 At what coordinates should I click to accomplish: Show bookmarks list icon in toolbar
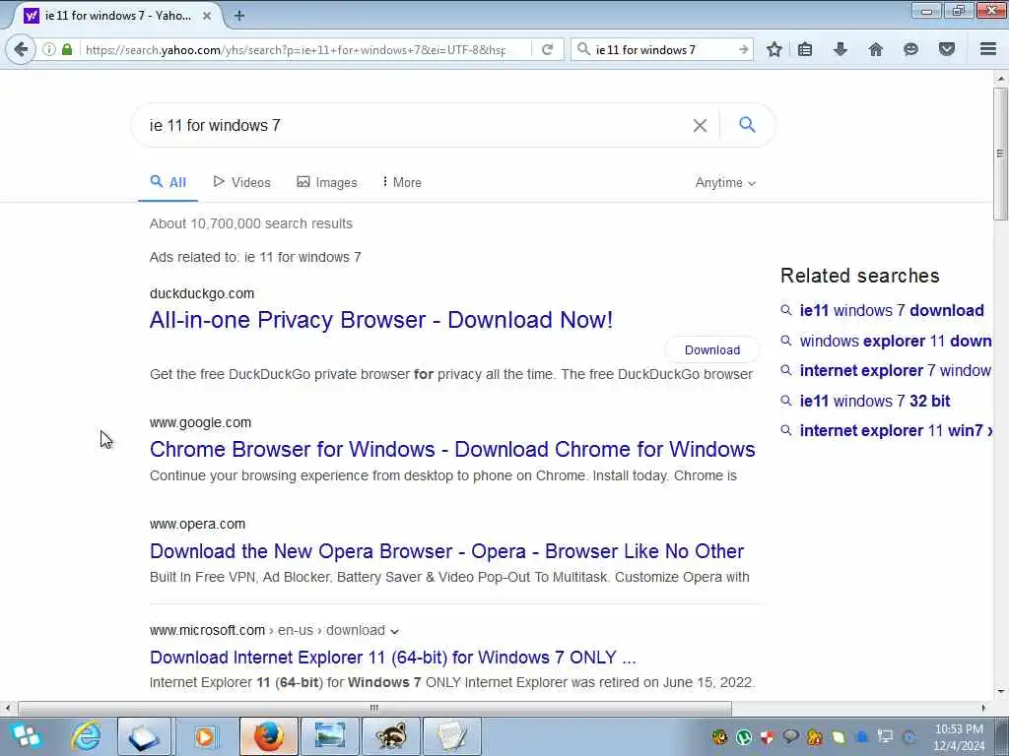tap(805, 49)
